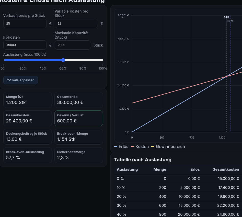Click the 60 % marker label in chart
Viewport: 242px width, 217px height.
tap(230, 21)
